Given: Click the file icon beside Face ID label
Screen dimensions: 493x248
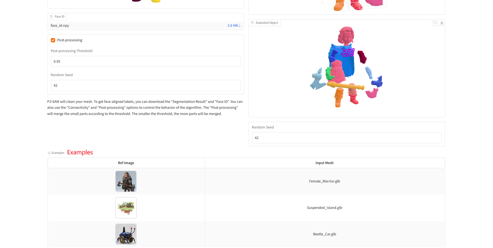Looking at the screenshot, I should [51, 17].
